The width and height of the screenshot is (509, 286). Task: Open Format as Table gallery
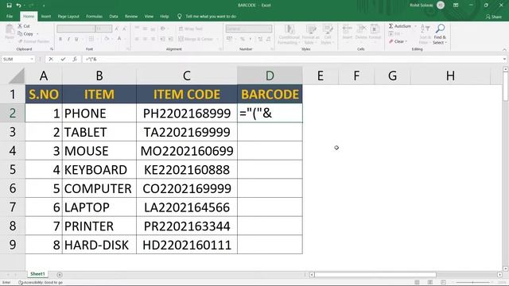click(x=310, y=34)
